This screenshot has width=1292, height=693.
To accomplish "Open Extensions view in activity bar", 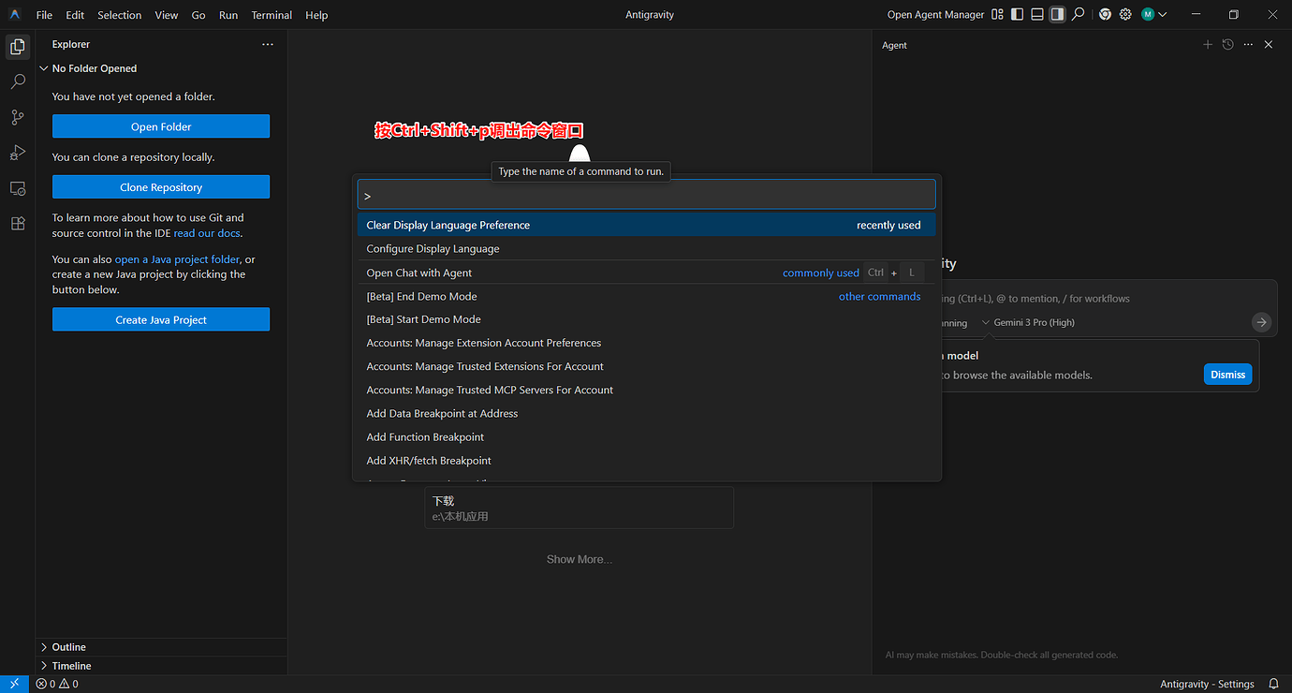I will click(x=17, y=224).
